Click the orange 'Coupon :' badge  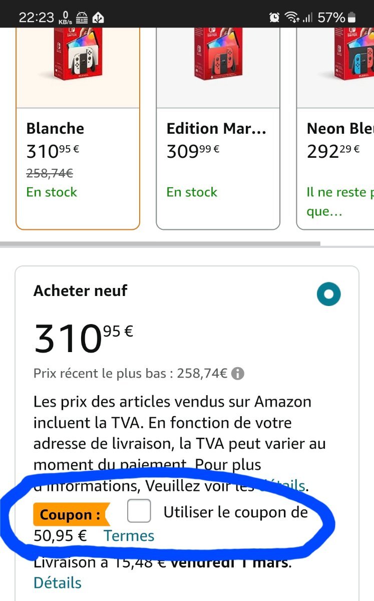pos(70,514)
